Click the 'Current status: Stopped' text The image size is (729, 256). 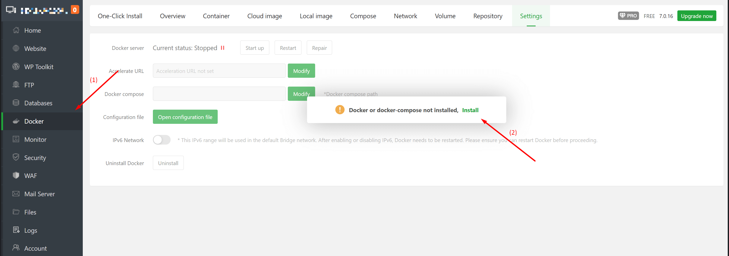coord(185,48)
